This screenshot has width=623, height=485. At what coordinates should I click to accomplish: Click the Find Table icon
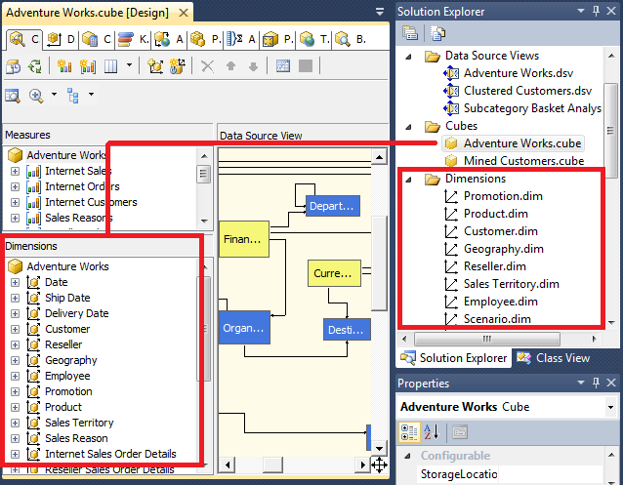pos(13,96)
